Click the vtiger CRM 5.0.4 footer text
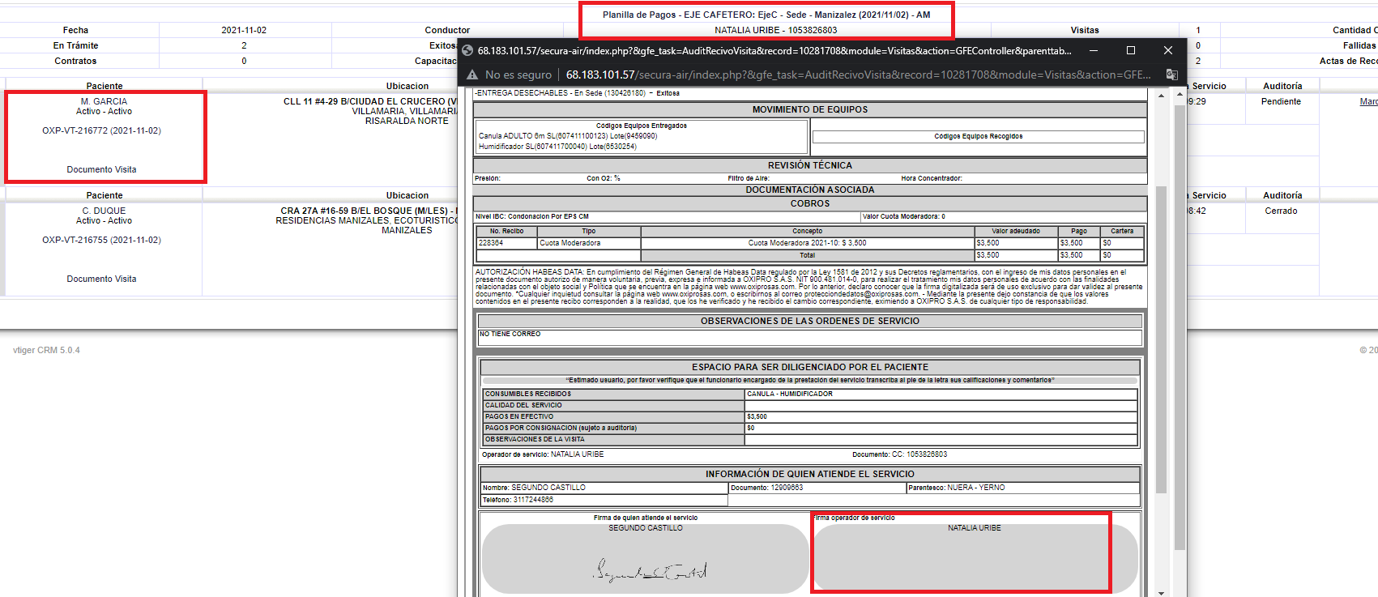The height and width of the screenshot is (597, 1378). click(x=46, y=350)
